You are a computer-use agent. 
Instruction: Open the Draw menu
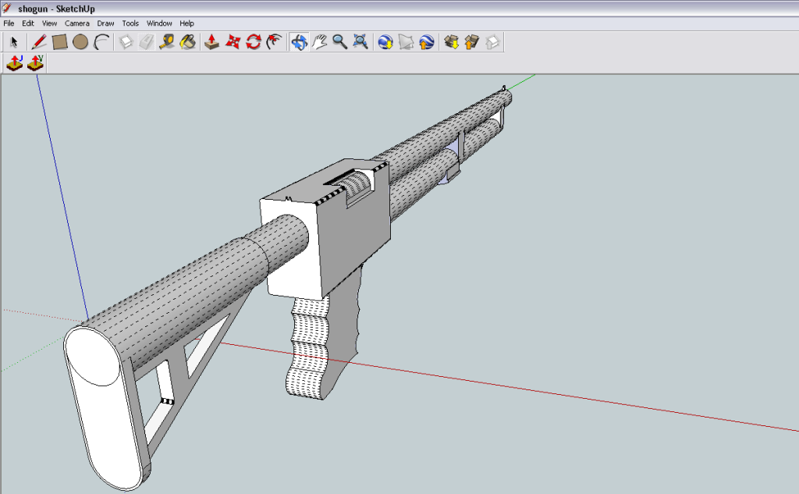(x=105, y=23)
